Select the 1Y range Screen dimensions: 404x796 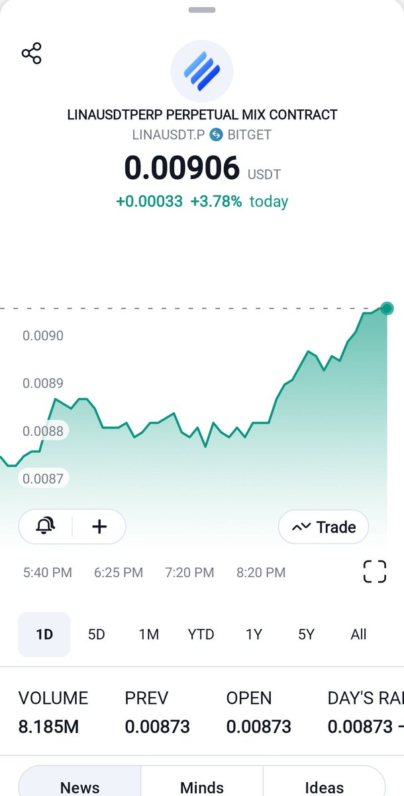[x=254, y=634]
